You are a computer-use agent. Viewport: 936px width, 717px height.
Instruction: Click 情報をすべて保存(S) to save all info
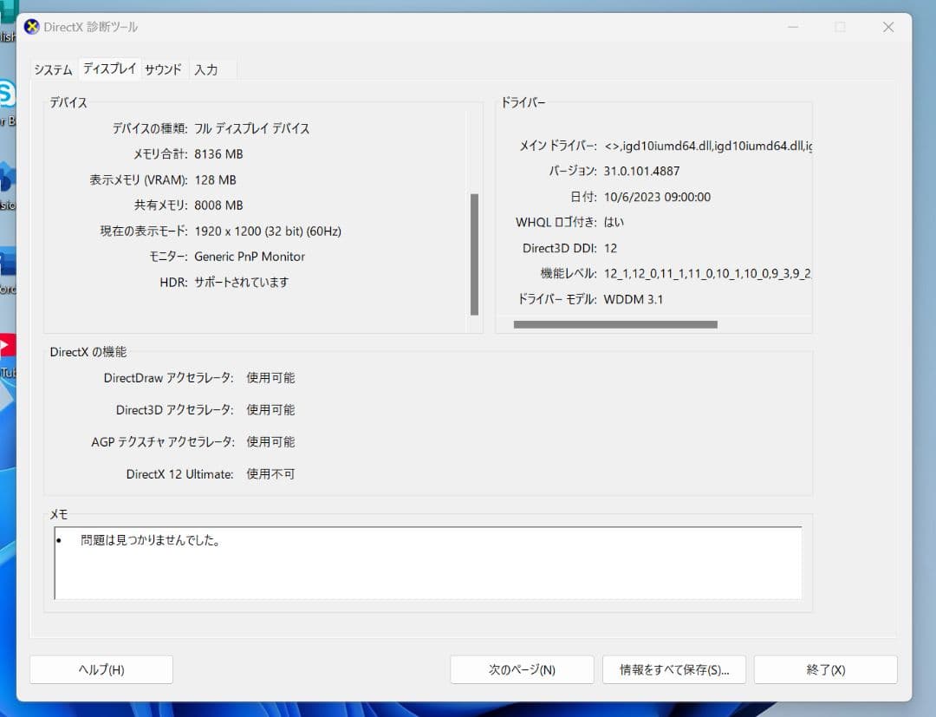click(x=673, y=669)
